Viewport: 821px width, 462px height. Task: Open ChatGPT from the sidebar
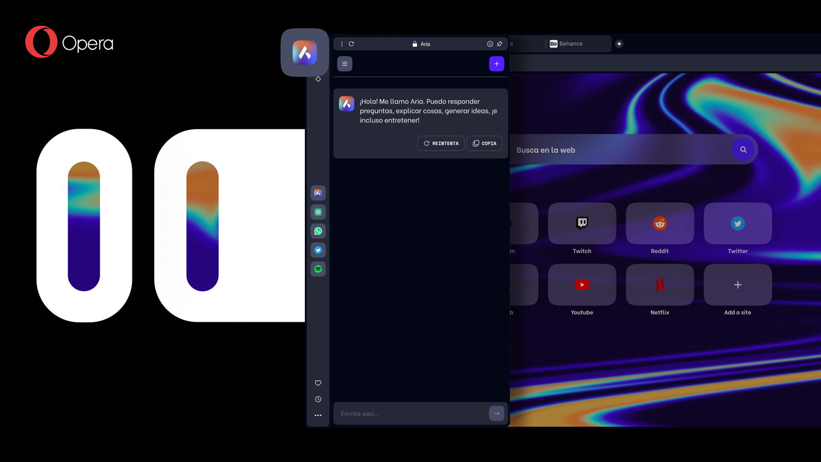pos(318,212)
